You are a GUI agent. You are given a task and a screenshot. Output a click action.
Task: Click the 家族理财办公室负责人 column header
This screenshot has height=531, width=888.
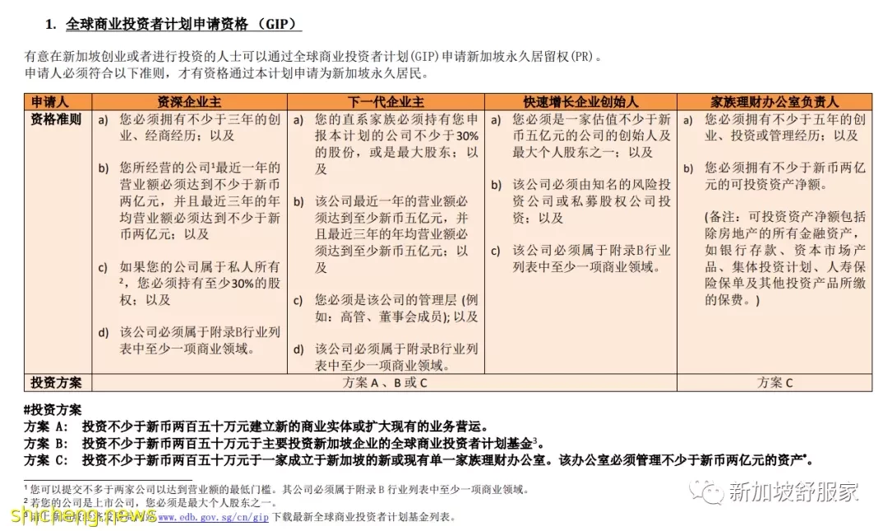(775, 102)
